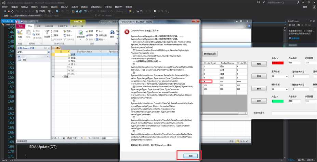Click the 当前SQL语句 text field
The height and width of the screenshot is (162, 317).
tap(294, 113)
